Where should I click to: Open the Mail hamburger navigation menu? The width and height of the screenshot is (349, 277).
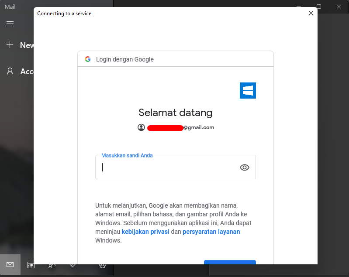pyautogui.click(x=10, y=24)
